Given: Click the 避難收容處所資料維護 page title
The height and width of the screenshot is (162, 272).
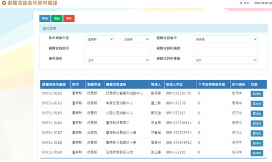Looking at the screenshot, I should 32,3.
